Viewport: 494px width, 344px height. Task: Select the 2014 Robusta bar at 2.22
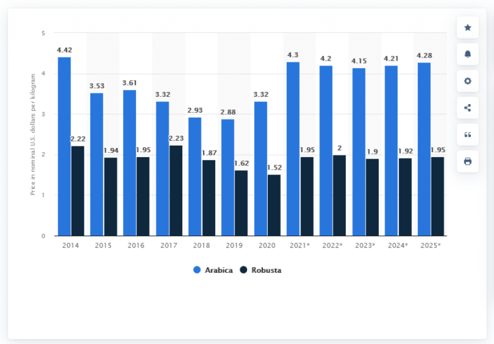point(78,191)
